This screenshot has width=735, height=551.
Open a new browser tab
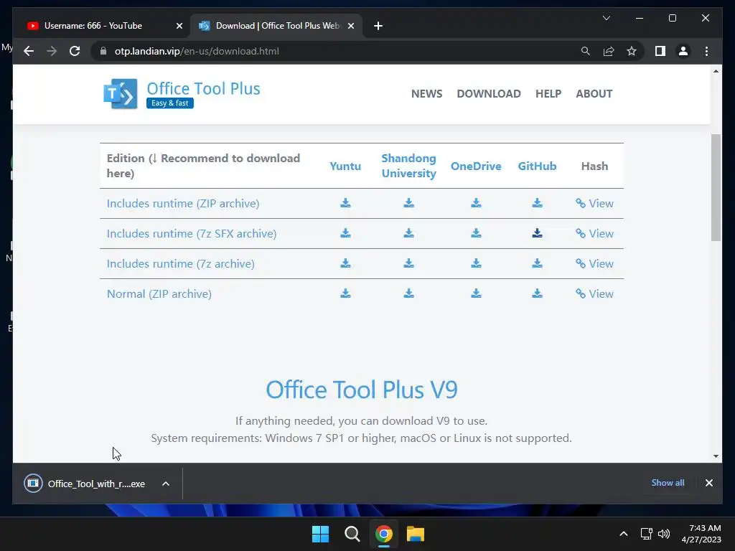[378, 26]
